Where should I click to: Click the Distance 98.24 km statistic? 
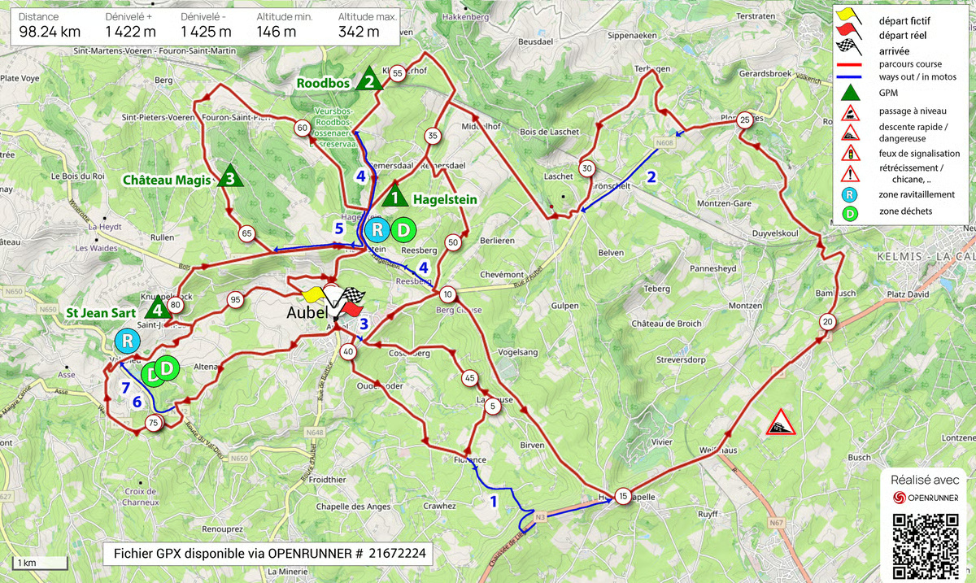point(49,24)
